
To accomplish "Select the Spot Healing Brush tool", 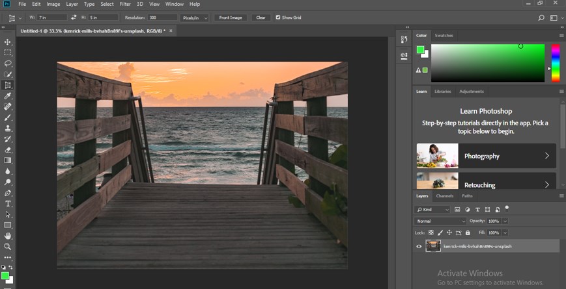I will (8, 107).
